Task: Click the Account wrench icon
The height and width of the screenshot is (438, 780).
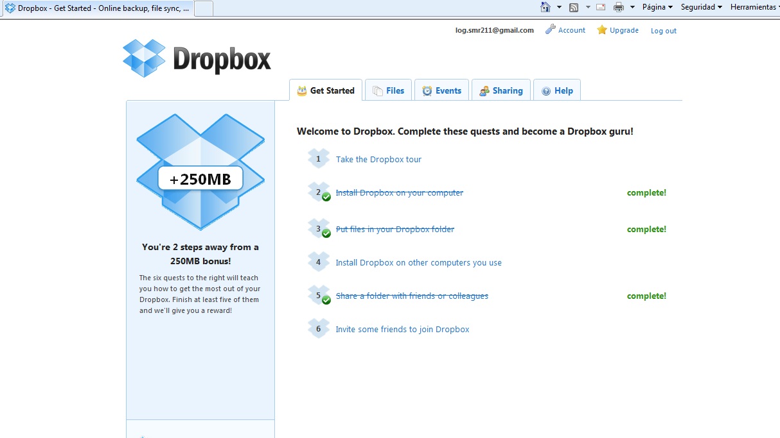Action: (549, 29)
